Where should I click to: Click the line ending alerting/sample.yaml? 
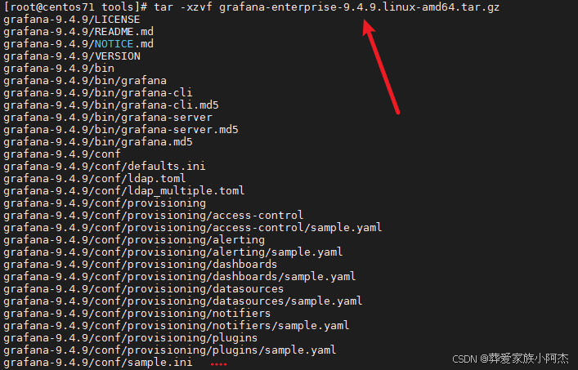(173, 252)
